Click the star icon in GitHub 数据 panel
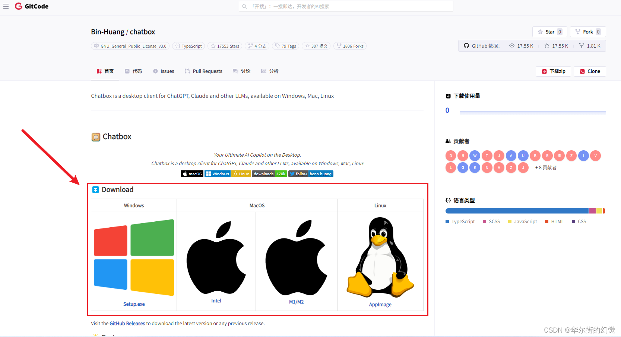621x337 pixels. pyautogui.click(x=547, y=46)
